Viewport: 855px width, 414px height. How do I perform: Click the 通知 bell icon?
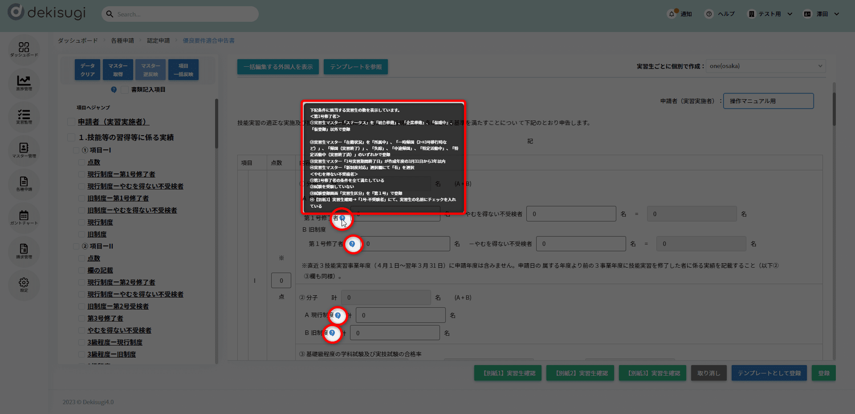coord(672,14)
